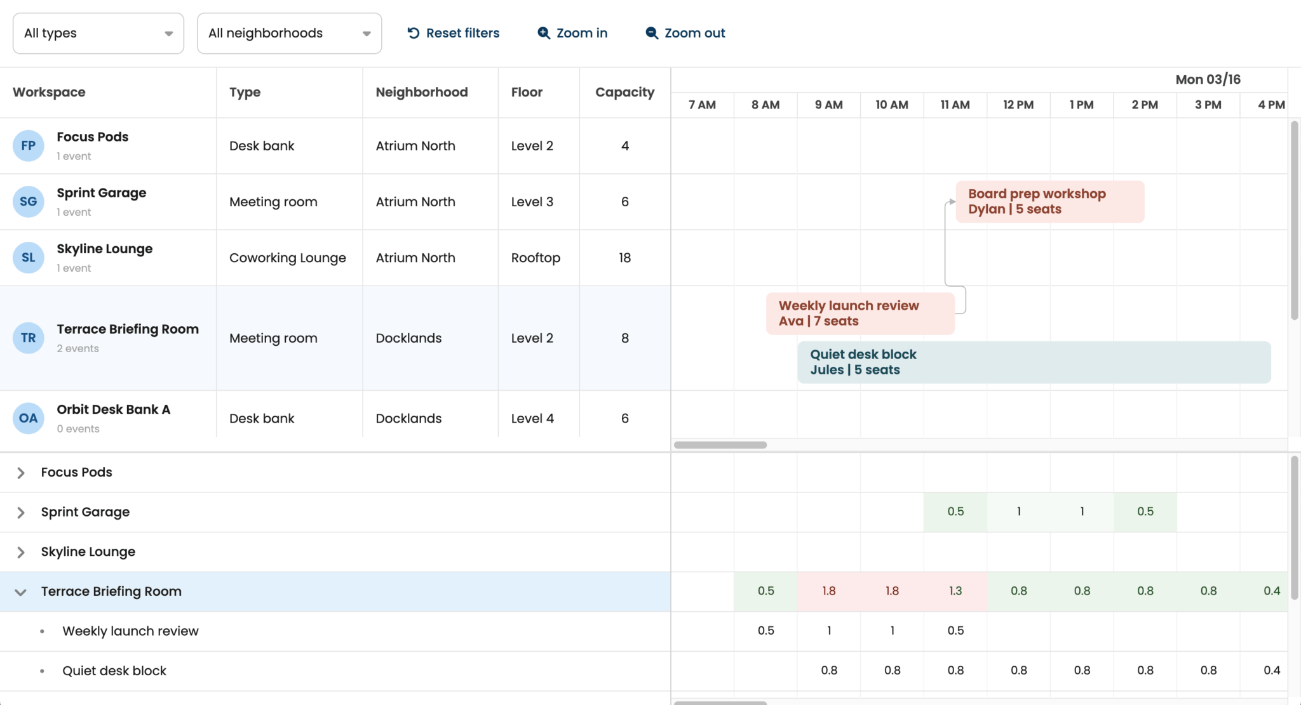The height and width of the screenshot is (705, 1301).
Task: Click the SG avatar for Sprint Garage
Action: (29, 202)
